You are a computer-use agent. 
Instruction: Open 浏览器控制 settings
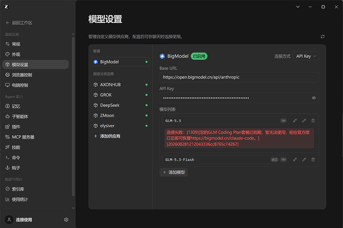35,75
